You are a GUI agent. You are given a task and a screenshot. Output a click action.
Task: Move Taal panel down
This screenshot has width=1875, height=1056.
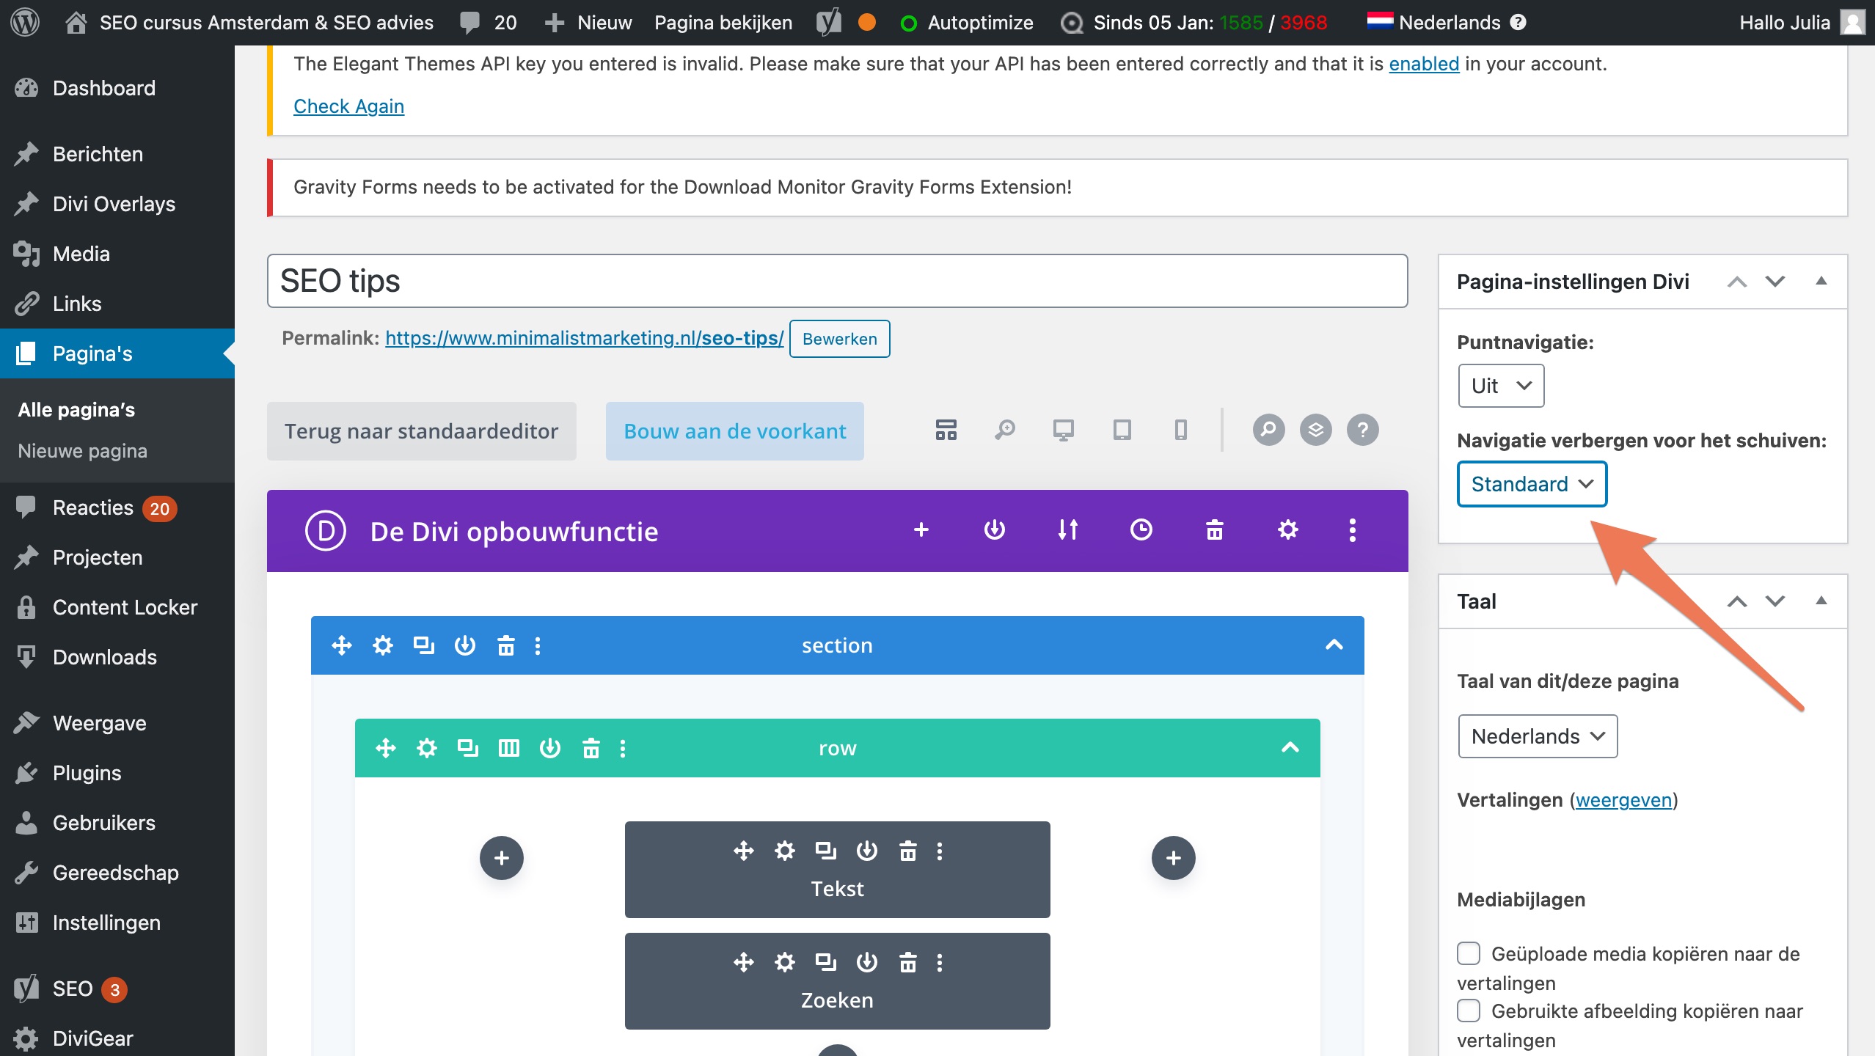pos(1775,601)
